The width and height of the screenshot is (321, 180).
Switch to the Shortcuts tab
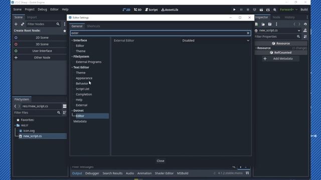tap(93, 26)
